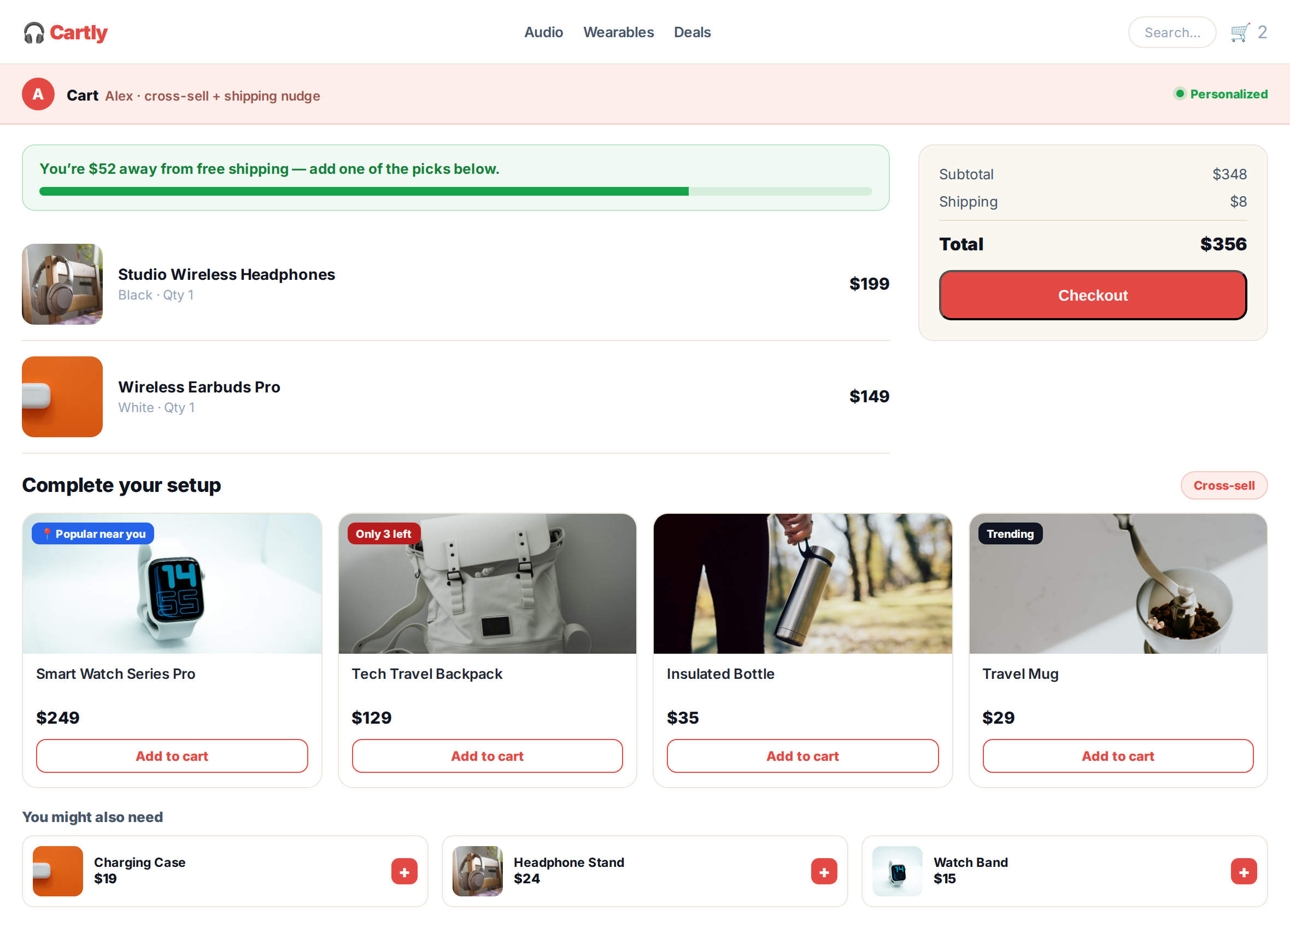Click the Cartly headphones logo icon

(33, 32)
